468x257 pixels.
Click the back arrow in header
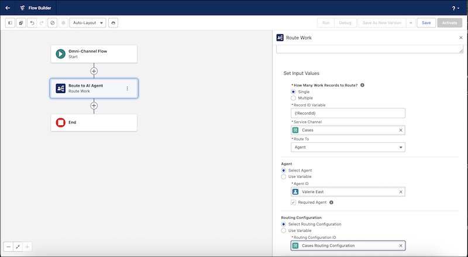point(8,8)
